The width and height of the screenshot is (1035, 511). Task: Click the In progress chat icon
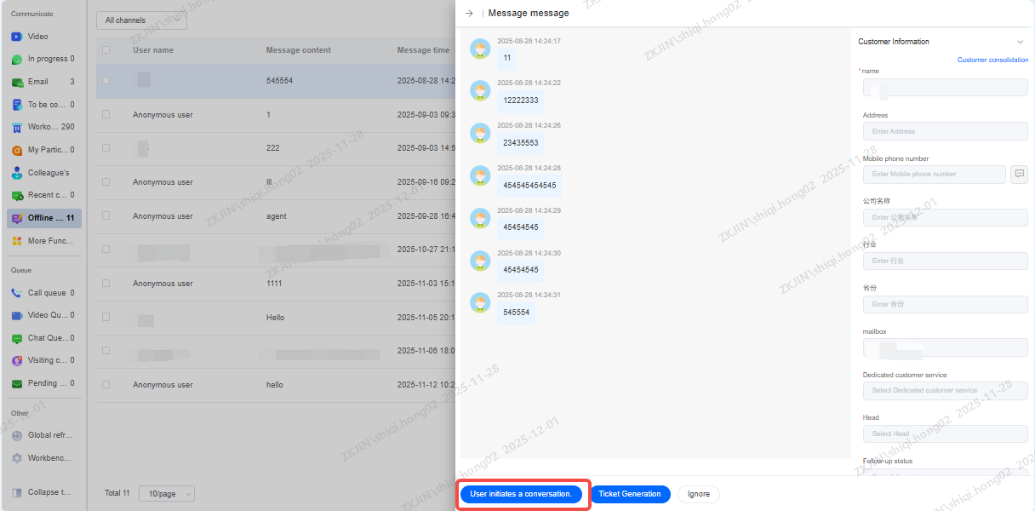pyautogui.click(x=16, y=60)
